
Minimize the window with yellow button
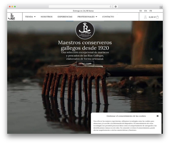pyautogui.click(x=12, y=6)
